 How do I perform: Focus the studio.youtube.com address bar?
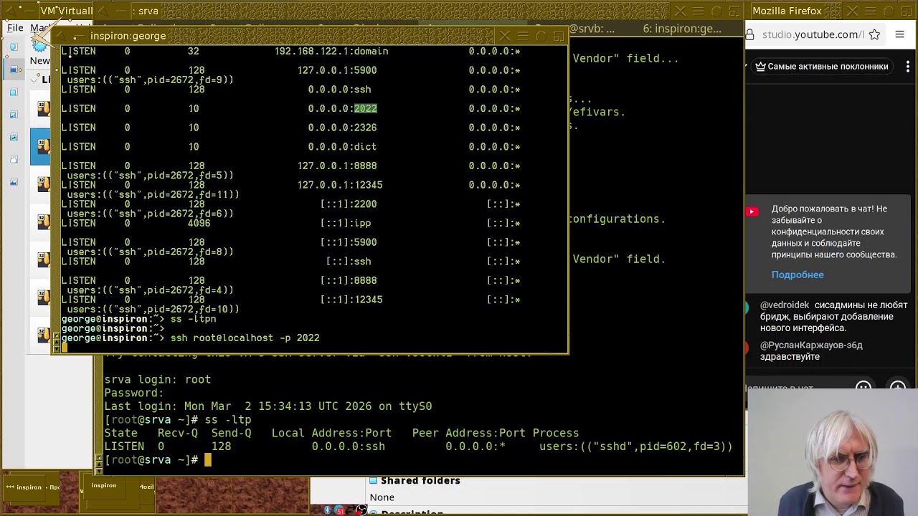(x=812, y=34)
